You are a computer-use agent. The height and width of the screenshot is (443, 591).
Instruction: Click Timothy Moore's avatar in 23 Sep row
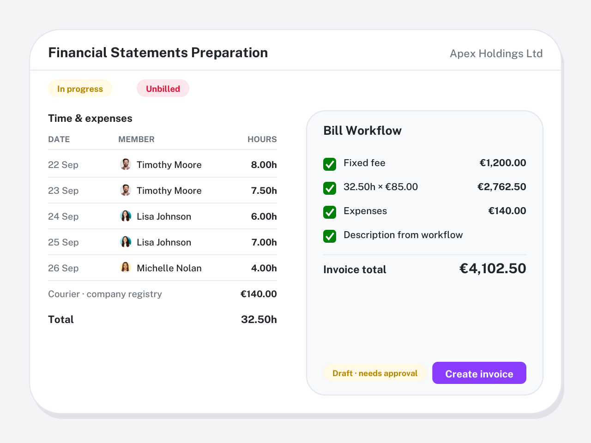tap(125, 190)
